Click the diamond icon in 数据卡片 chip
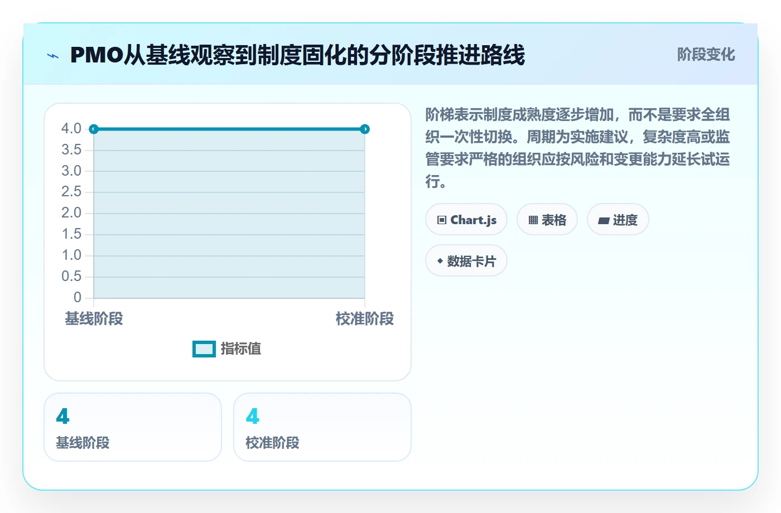Screen dimensions: 781x513 (x=440, y=261)
